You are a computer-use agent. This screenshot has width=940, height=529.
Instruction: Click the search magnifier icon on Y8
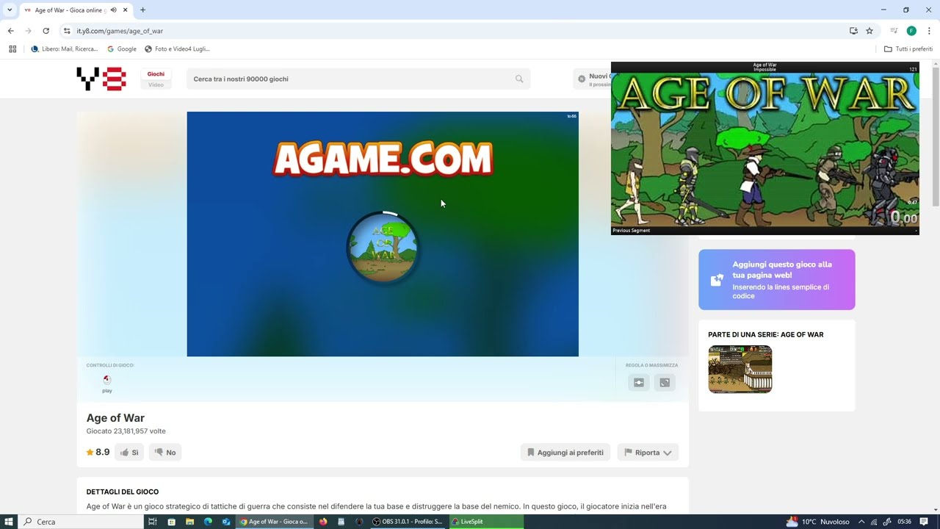[x=519, y=79]
